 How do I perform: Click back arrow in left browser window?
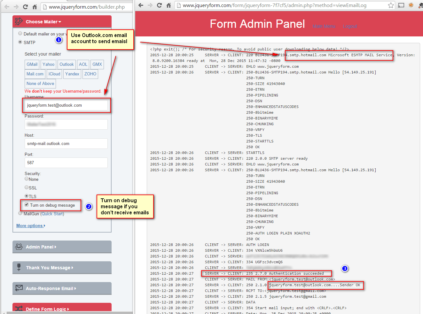7,7
